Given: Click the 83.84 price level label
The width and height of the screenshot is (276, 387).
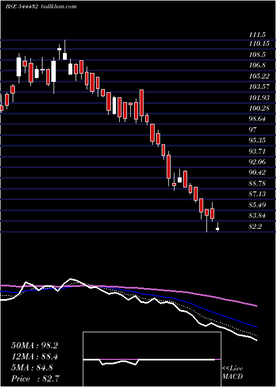Looking at the screenshot, I should click(258, 216).
